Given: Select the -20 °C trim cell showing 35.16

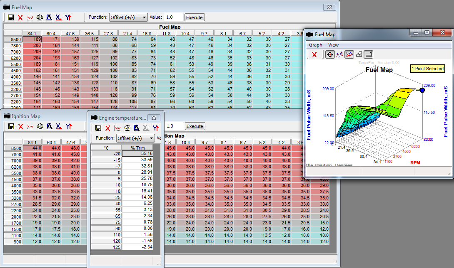Looking at the screenshot, I should click(x=137, y=153).
